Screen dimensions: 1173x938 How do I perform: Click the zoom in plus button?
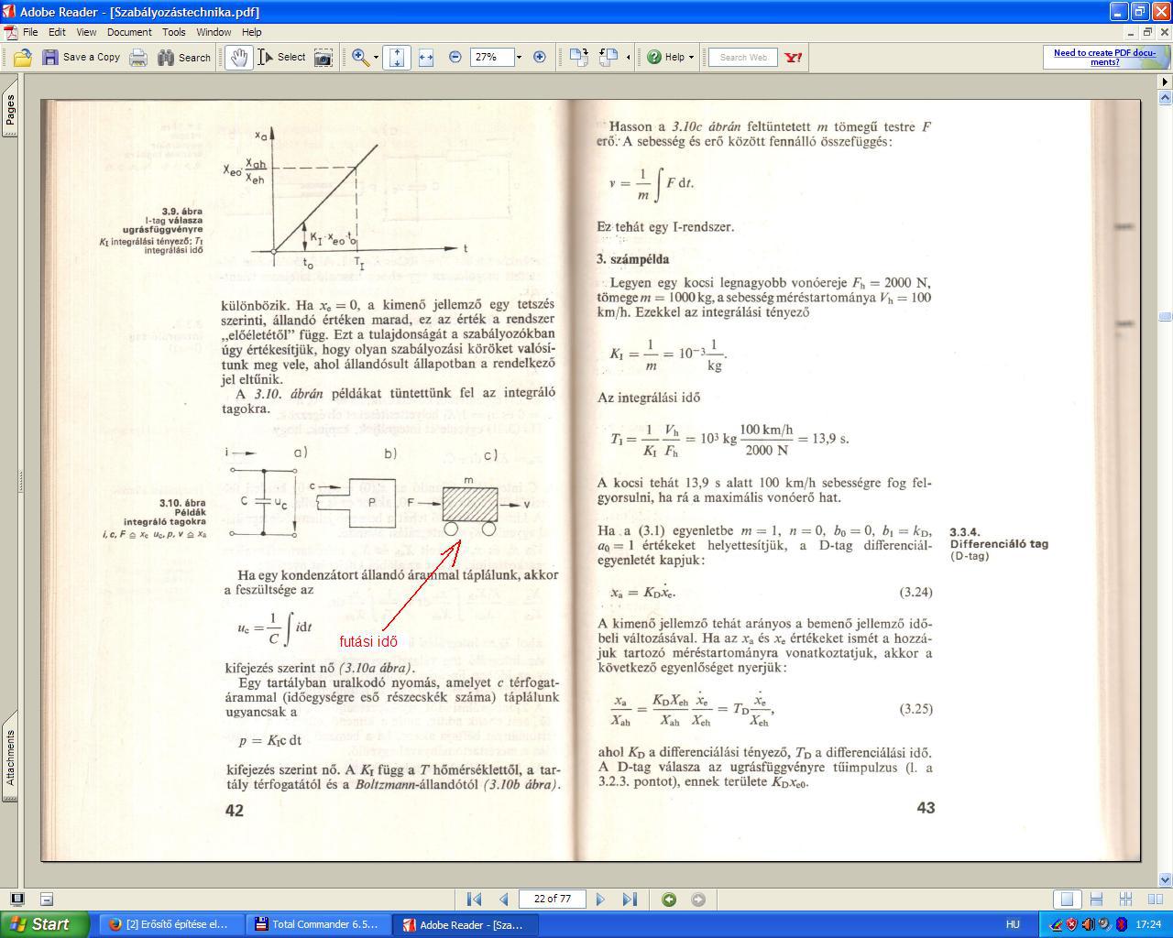pos(540,57)
